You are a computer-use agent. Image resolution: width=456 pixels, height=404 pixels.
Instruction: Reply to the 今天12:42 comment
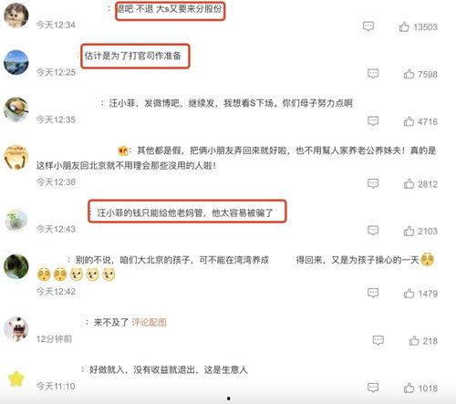point(373,293)
